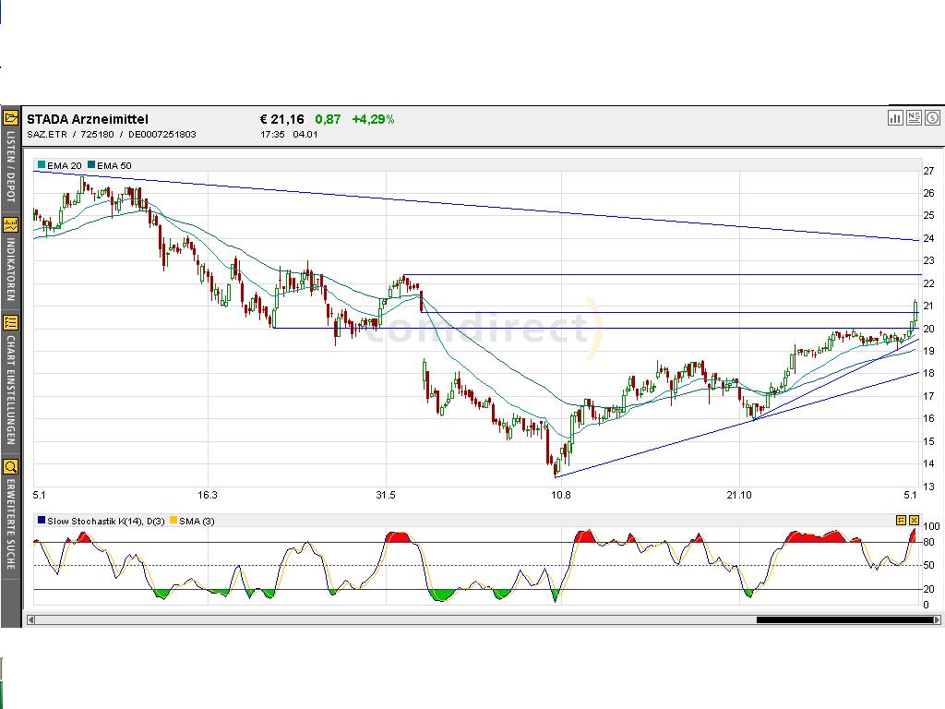The height and width of the screenshot is (709, 945).
Task: Click the circled S snapshot icon
Action: pos(932,118)
